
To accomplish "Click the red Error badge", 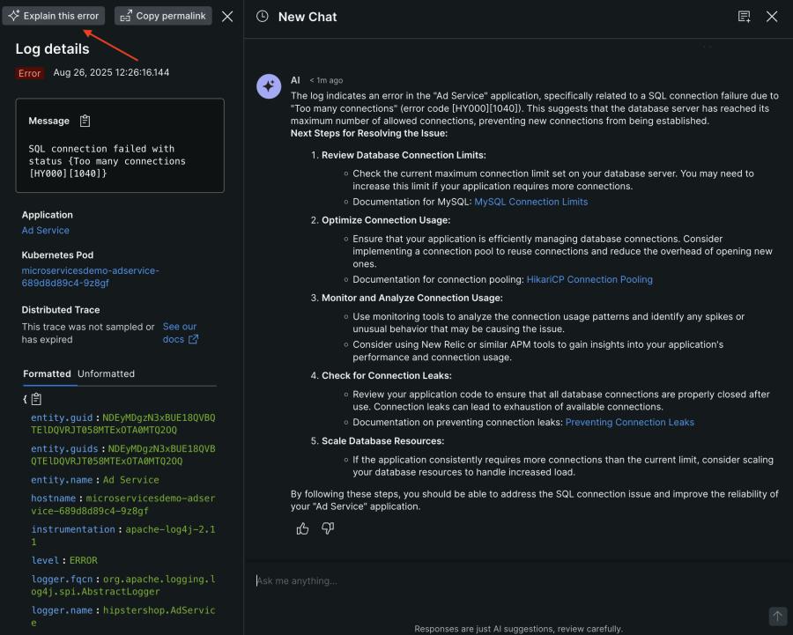I will (29, 73).
